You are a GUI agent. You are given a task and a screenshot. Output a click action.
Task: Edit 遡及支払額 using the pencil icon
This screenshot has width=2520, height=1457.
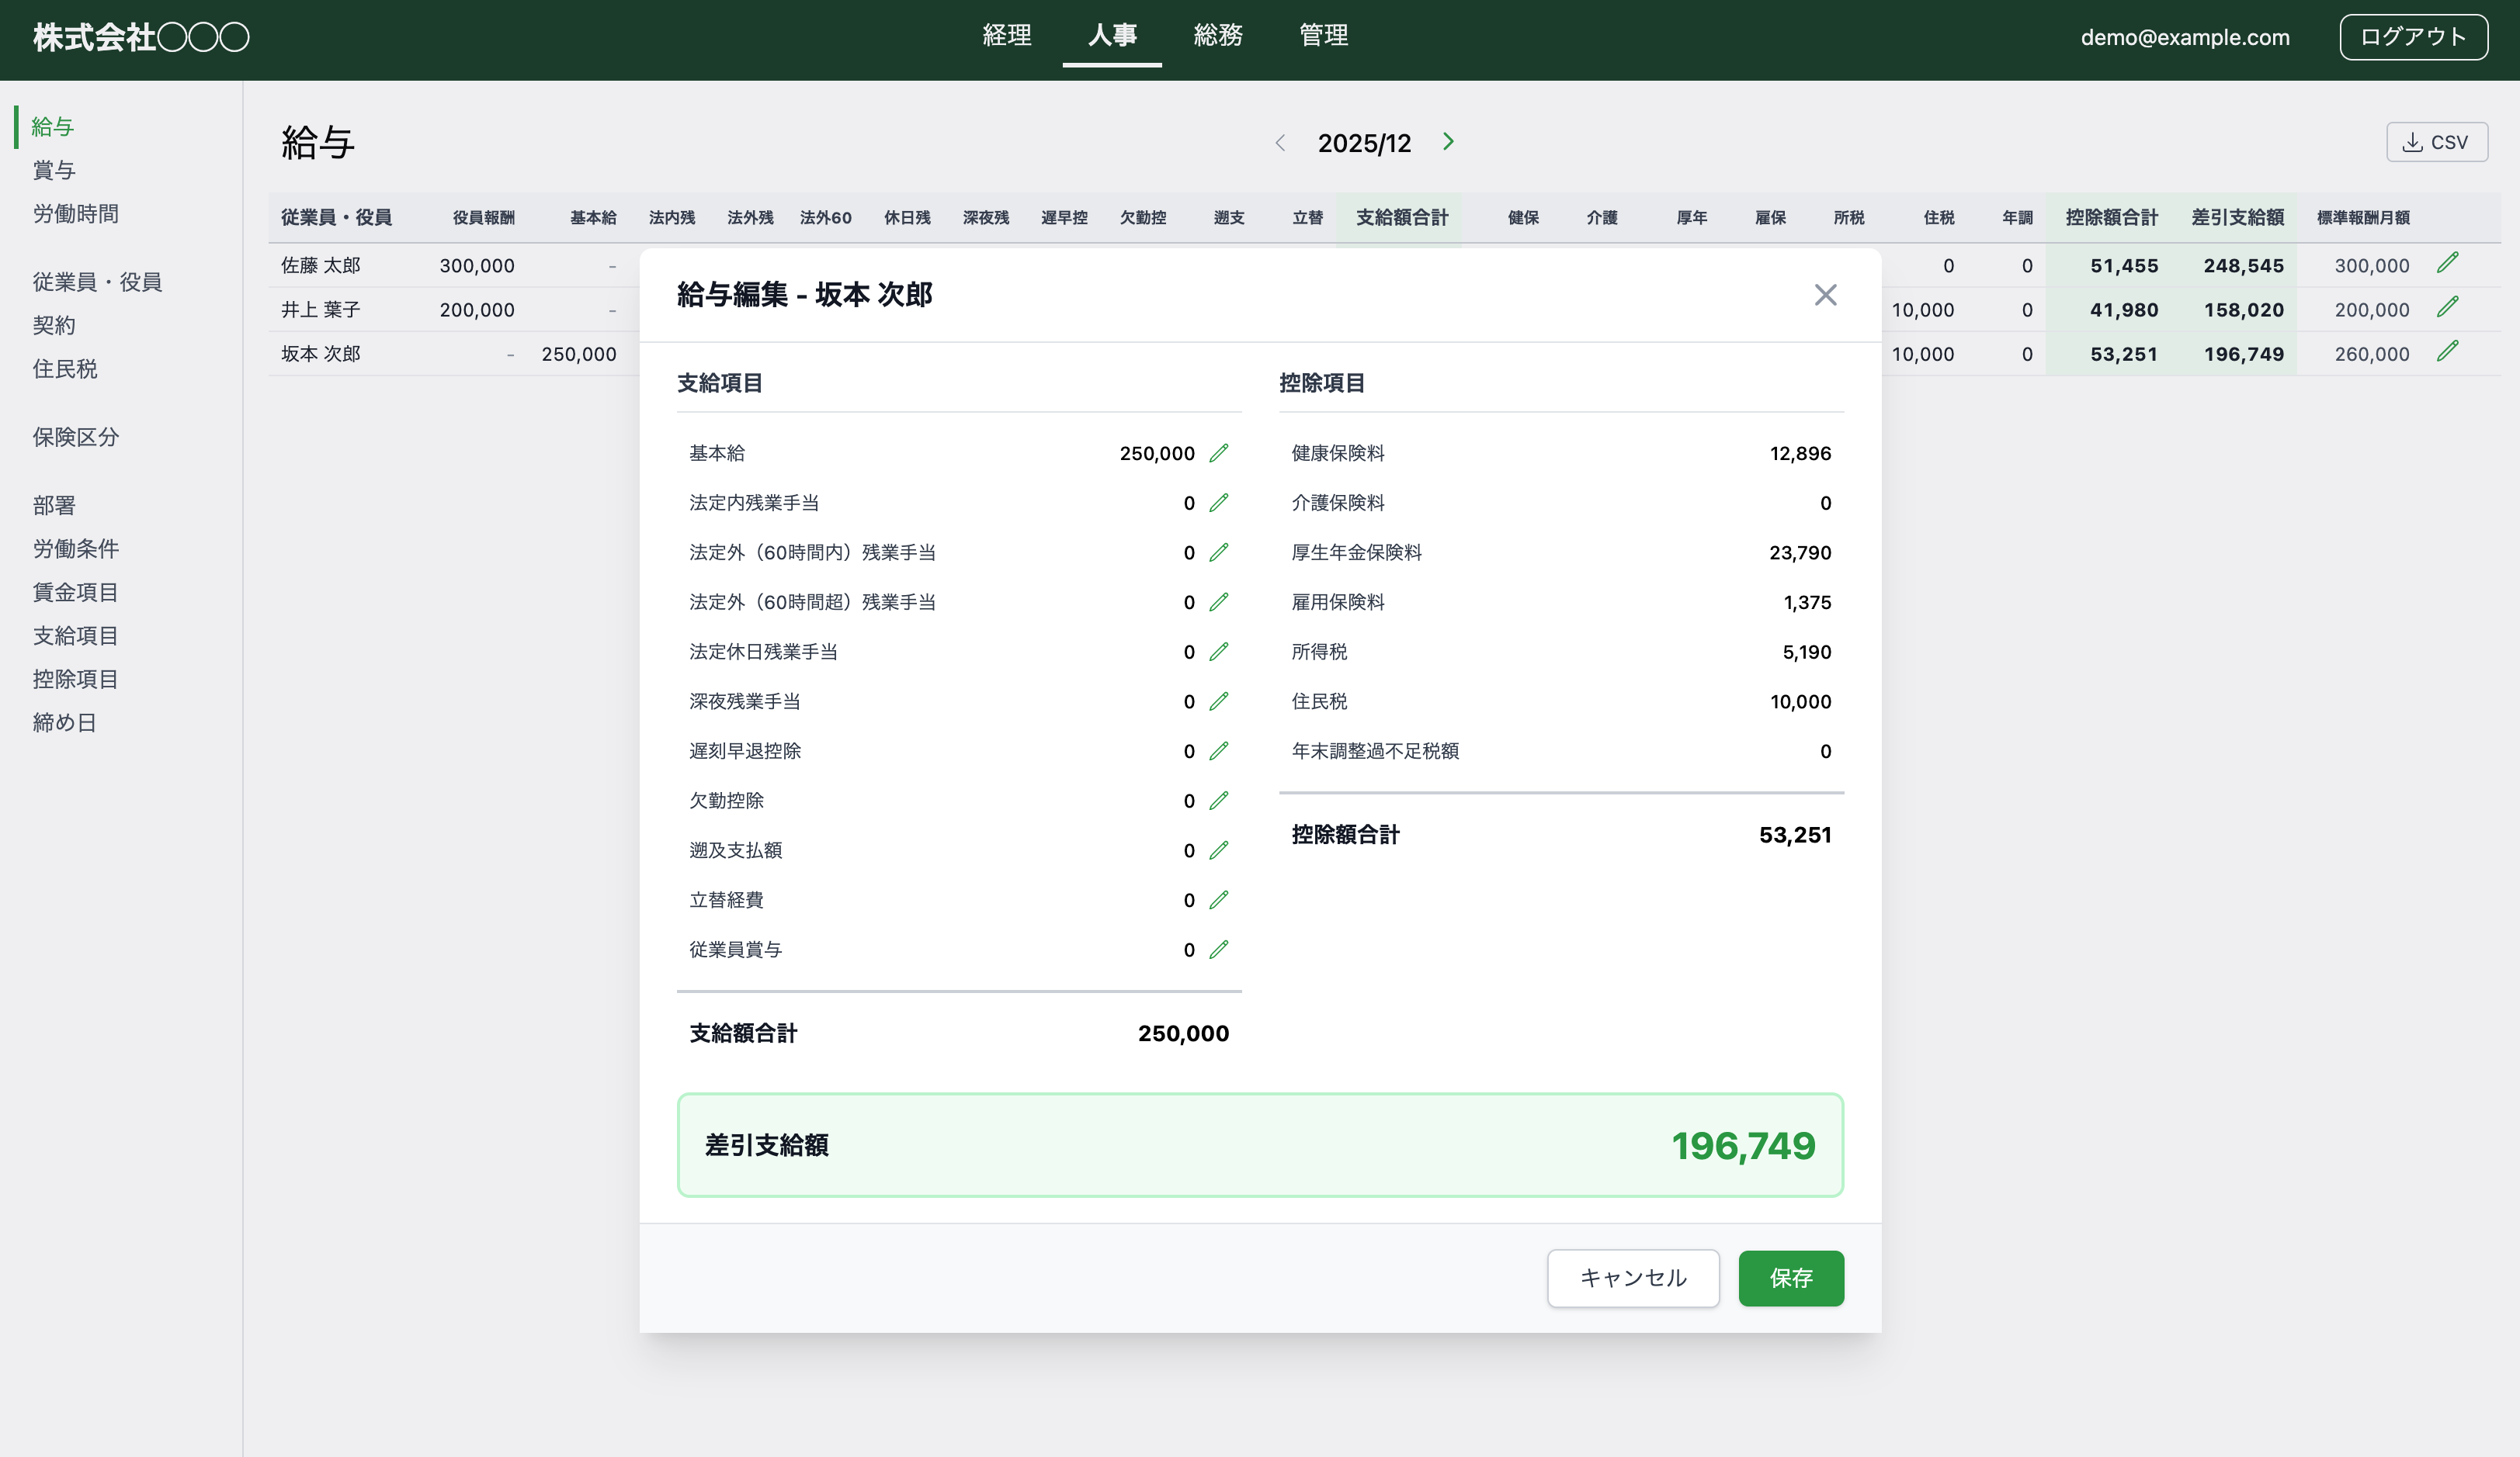1218,850
